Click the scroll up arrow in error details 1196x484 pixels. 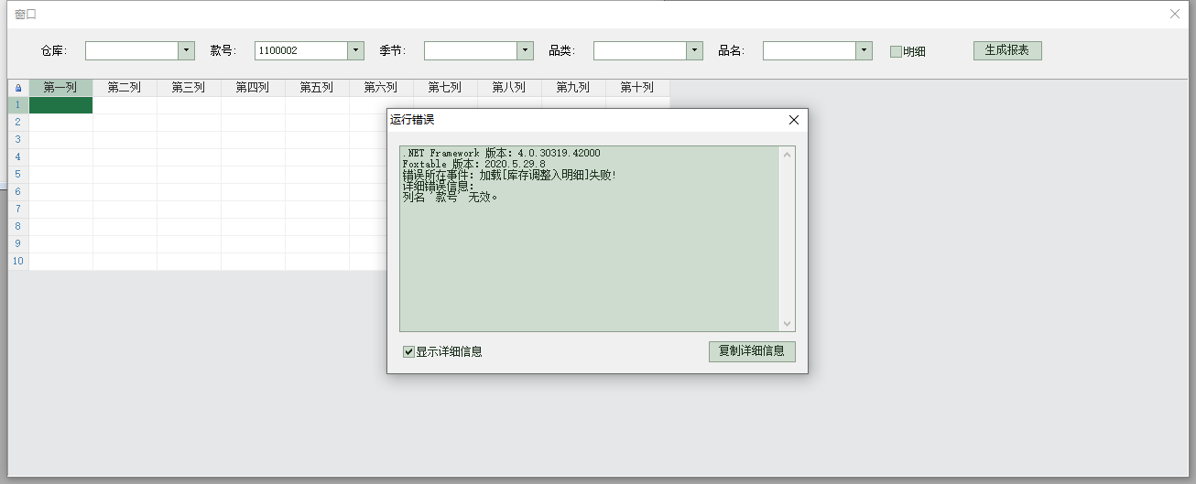pyautogui.click(x=787, y=155)
